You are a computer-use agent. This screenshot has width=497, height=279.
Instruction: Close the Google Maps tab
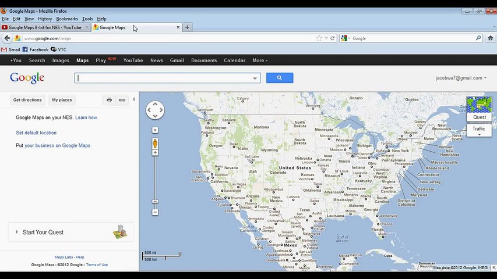(x=178, y=27)
